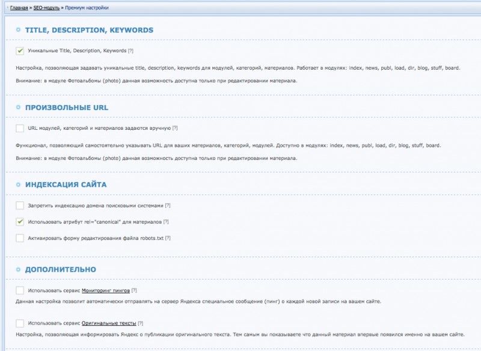Tick the Оригинальные тексты service checkbox
Screen dimensions: 481x351
(x=20, y=323)
